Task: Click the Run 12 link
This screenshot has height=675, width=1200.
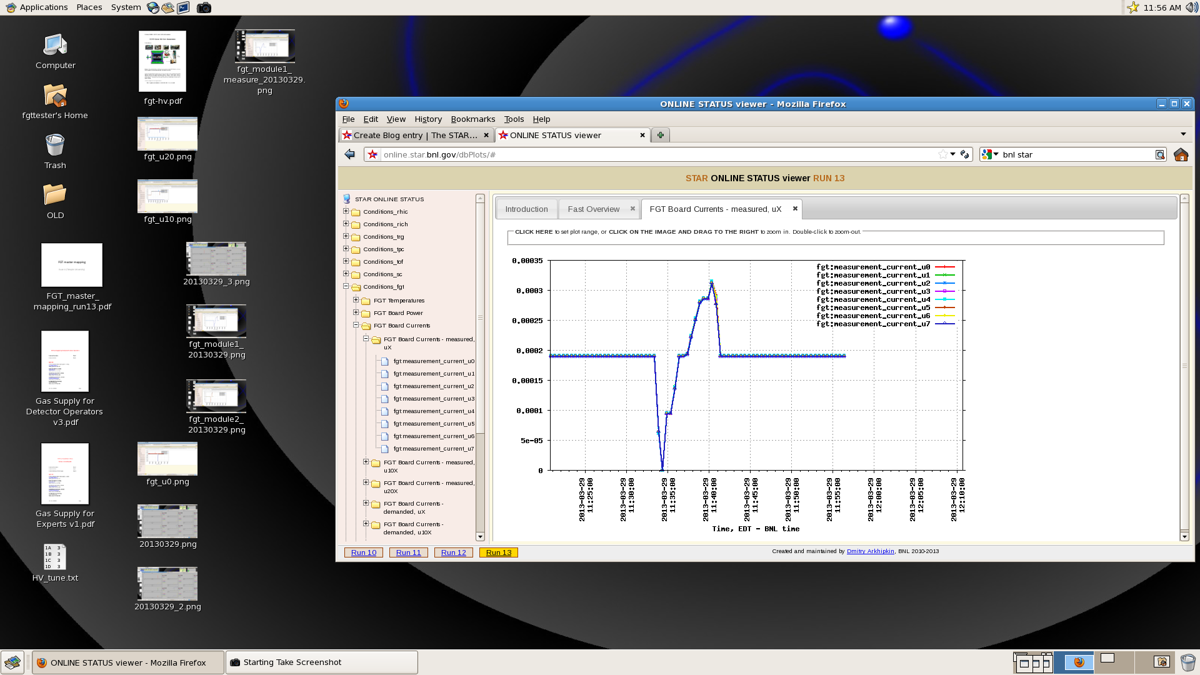Action: [454, 552]
